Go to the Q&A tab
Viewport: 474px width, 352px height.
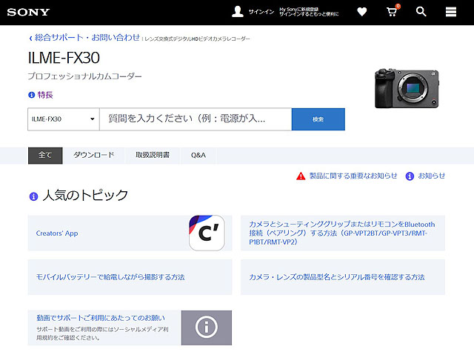tap(198, 155)
